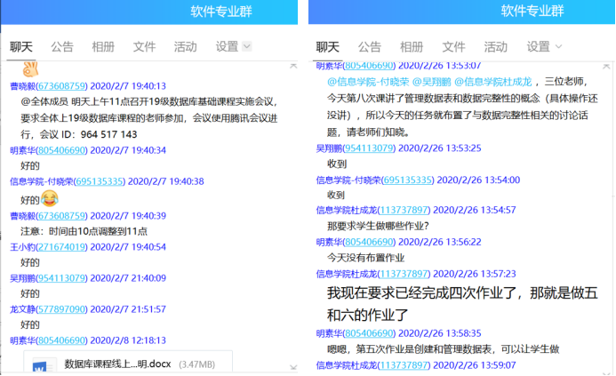Open 文件 tab in left window
This screenshot has height=376, width=616.
[x=144, y=47]
